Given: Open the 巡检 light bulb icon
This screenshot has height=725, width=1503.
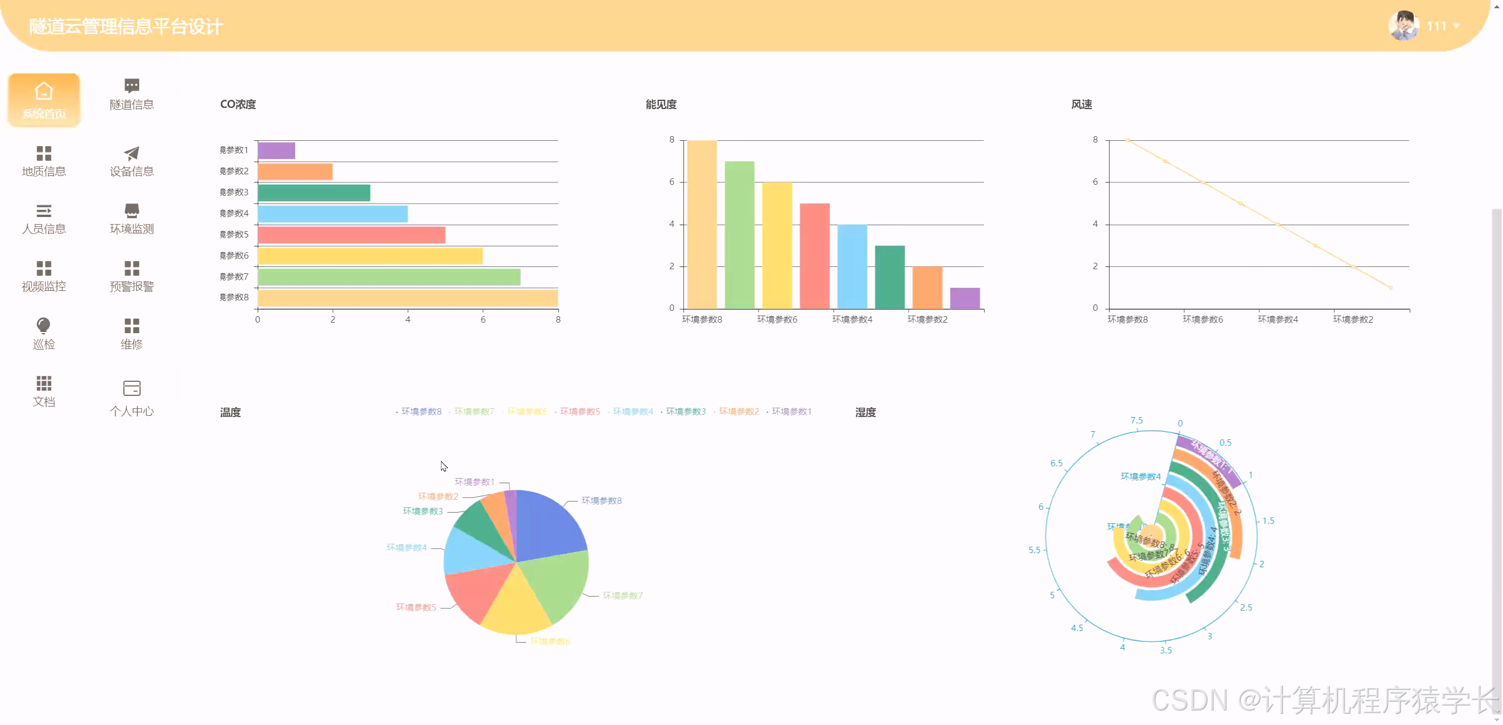Looking at the screenshot, I should 44,326.
